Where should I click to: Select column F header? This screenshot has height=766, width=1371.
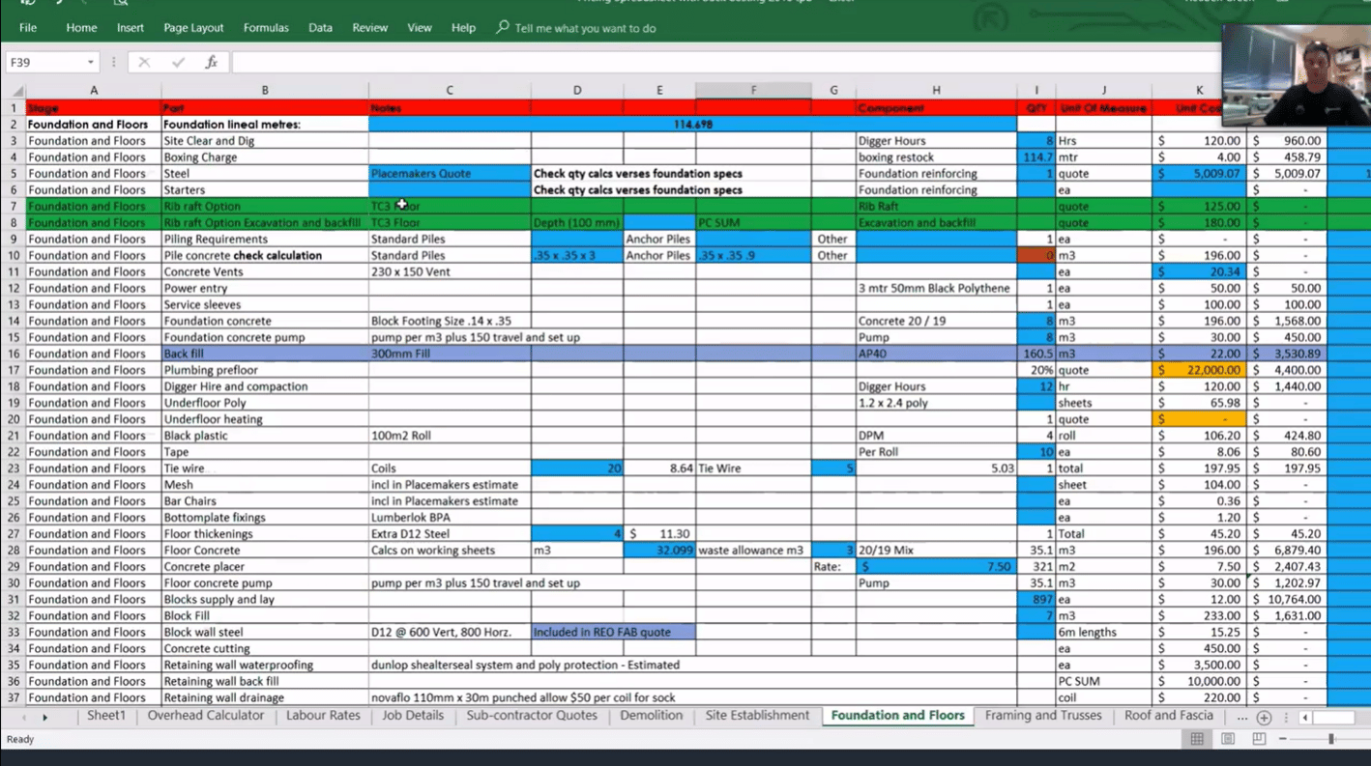753,91
